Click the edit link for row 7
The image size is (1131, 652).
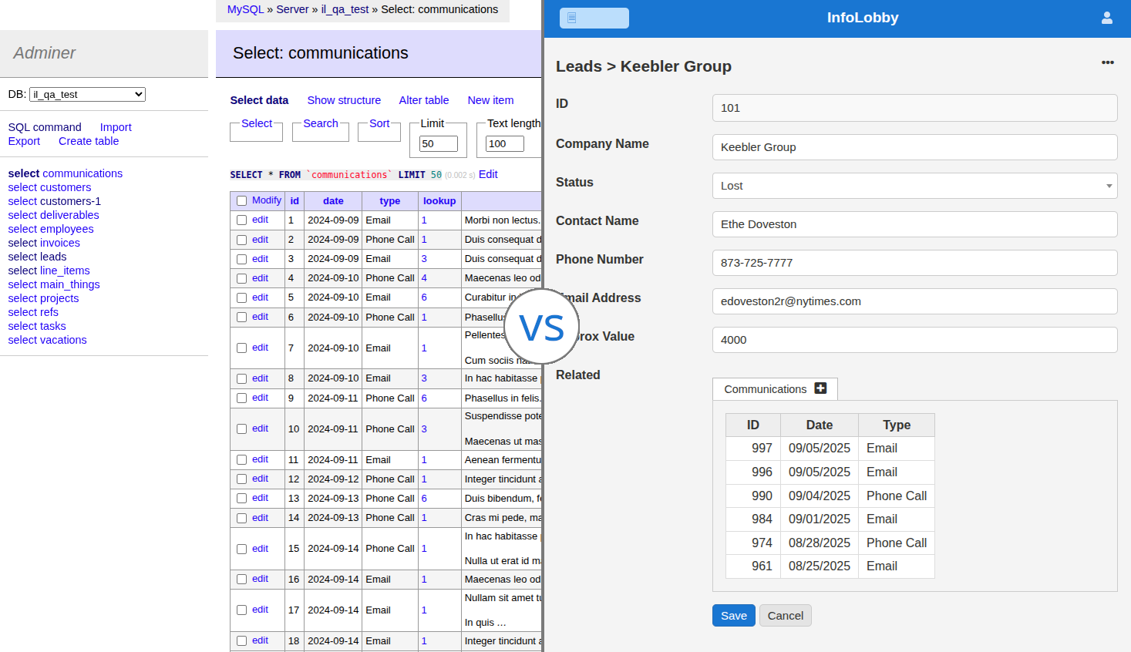[x=260, y=347]
